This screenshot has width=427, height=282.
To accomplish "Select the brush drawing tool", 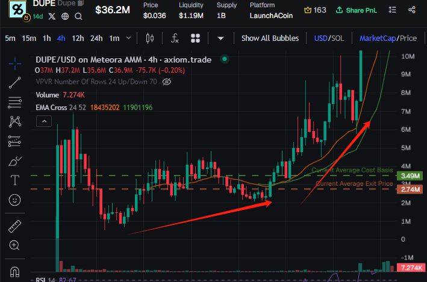I will coord(14,161).
